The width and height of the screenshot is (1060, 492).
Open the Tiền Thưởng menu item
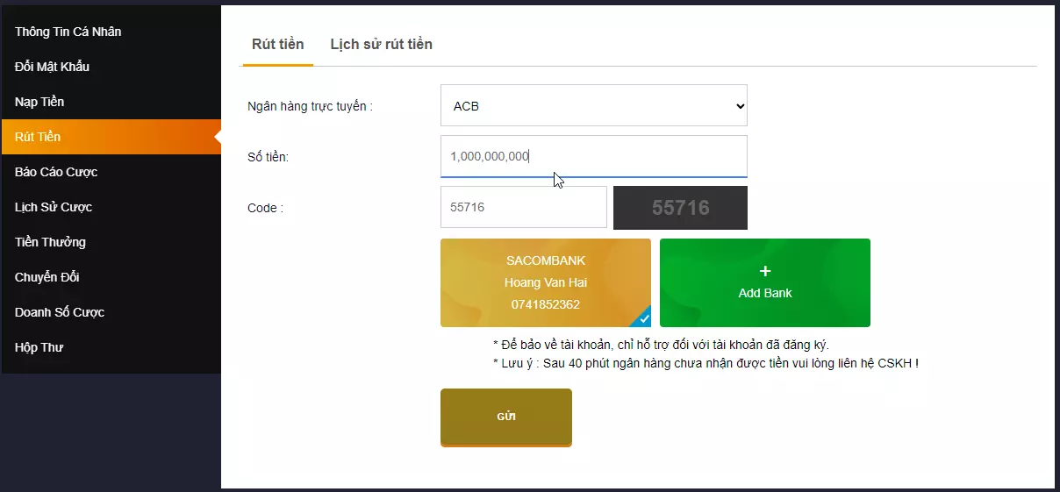coord(50,242)
